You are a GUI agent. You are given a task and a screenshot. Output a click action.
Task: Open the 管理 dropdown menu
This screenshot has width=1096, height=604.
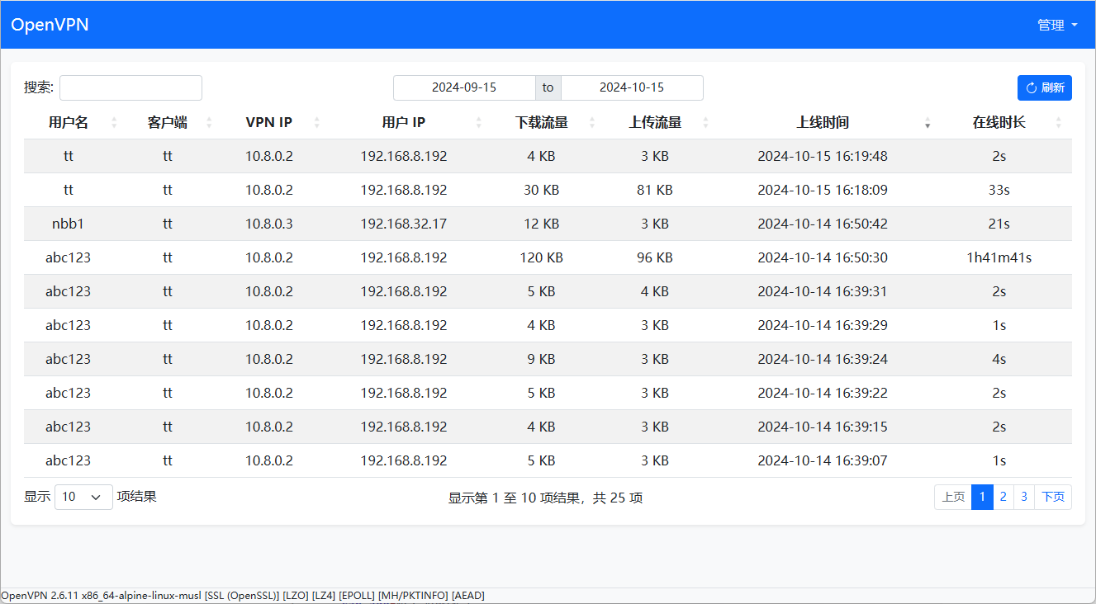click(1058, 25)
